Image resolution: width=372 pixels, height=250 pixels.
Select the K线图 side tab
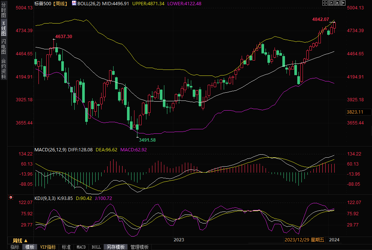click(x=3, y=28)
